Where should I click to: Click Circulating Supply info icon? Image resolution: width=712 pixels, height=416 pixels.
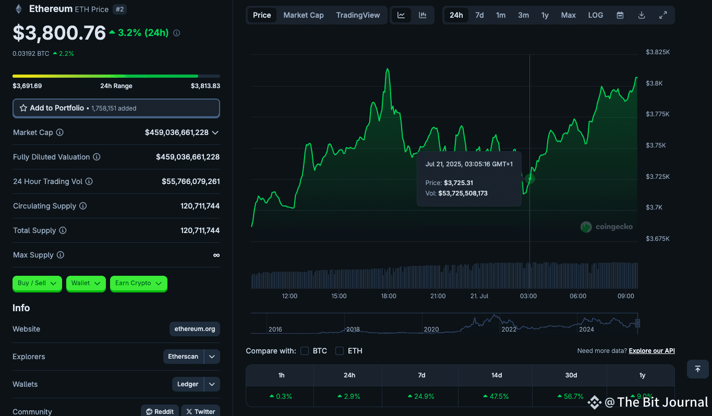click(x=83, y=206)
